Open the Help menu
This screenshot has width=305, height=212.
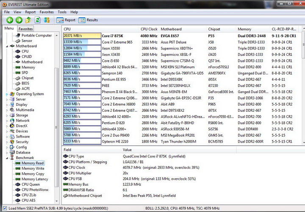point(74,12)
